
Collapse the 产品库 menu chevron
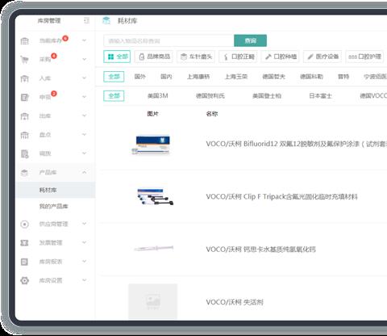coord(84,172)
